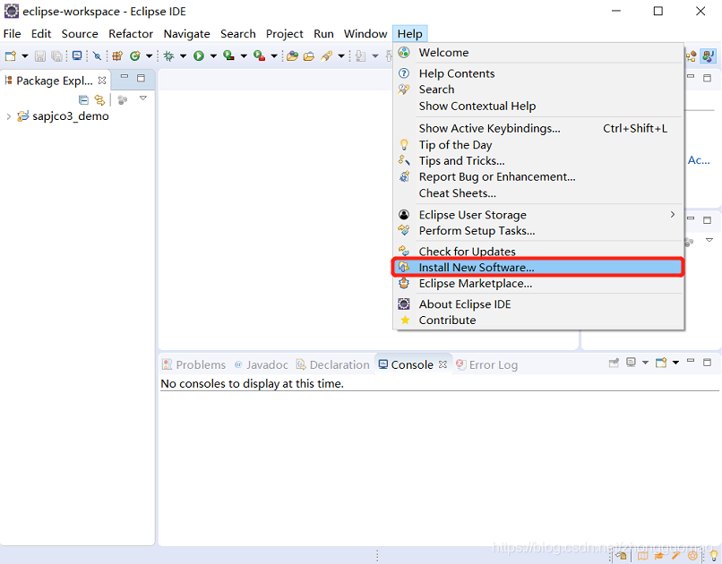This screenshot has width=722, height=564.
Task: Click the green Run button icon
Action: [199, 56]
